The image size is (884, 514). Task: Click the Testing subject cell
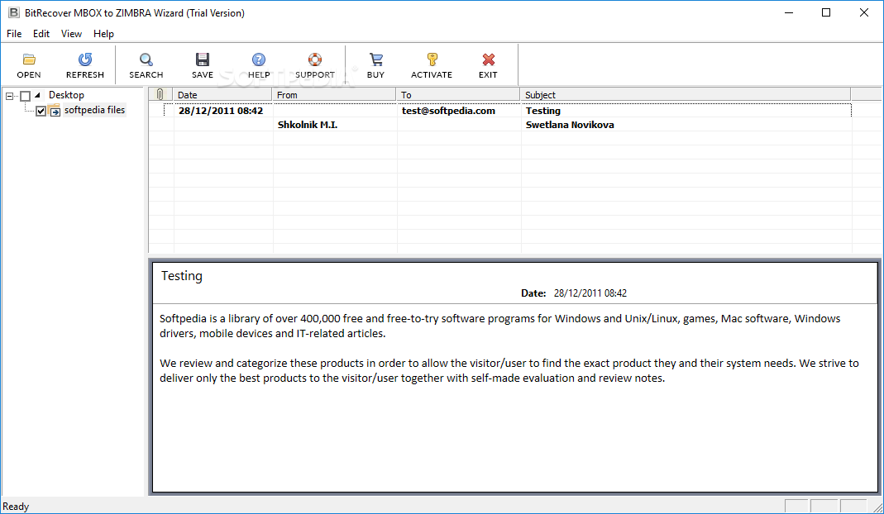pyautogui.click(x=543, y=111)
